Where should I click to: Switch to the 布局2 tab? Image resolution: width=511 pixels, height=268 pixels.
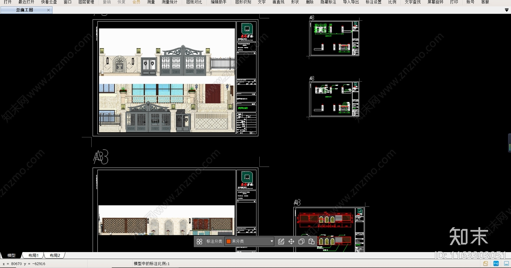pyautogui.click(x=55, y=255)
